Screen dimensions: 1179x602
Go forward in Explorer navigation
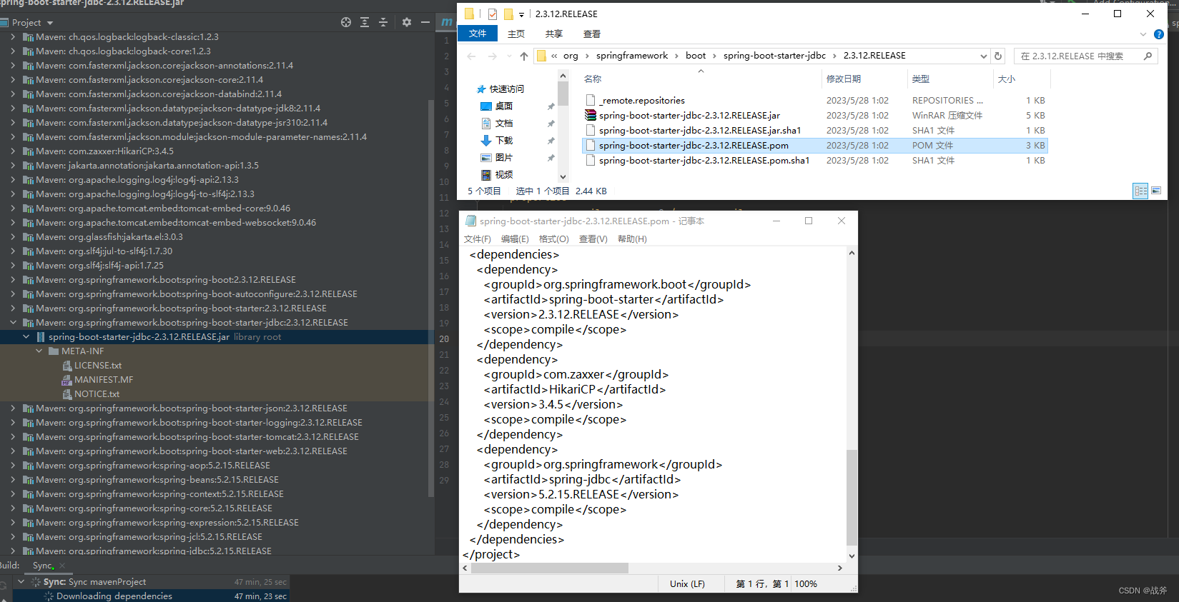(492, 56)
